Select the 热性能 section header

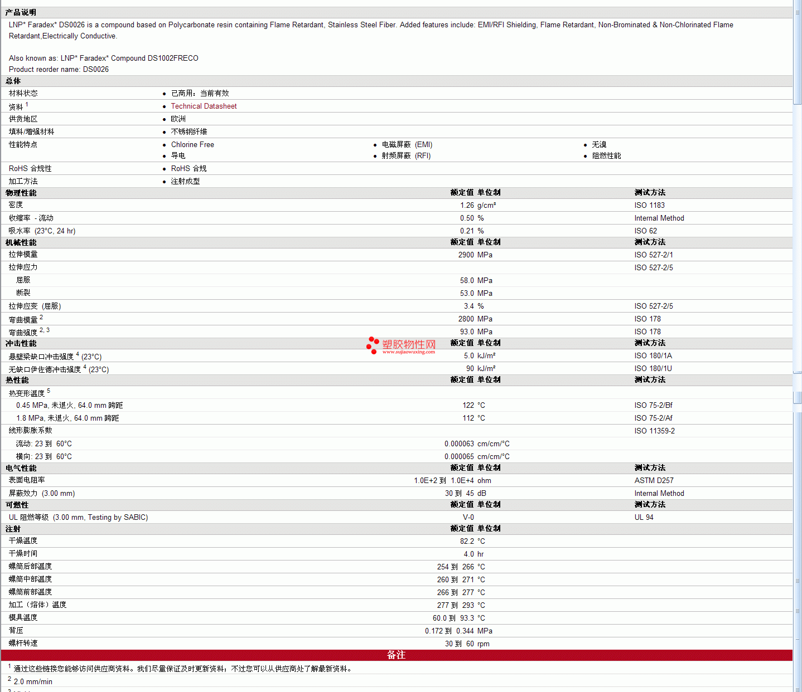tap(17, 380)
